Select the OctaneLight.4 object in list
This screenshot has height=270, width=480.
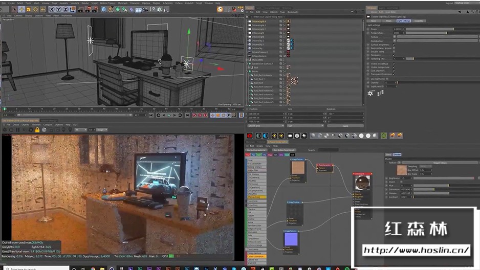(x=259, y=21)
